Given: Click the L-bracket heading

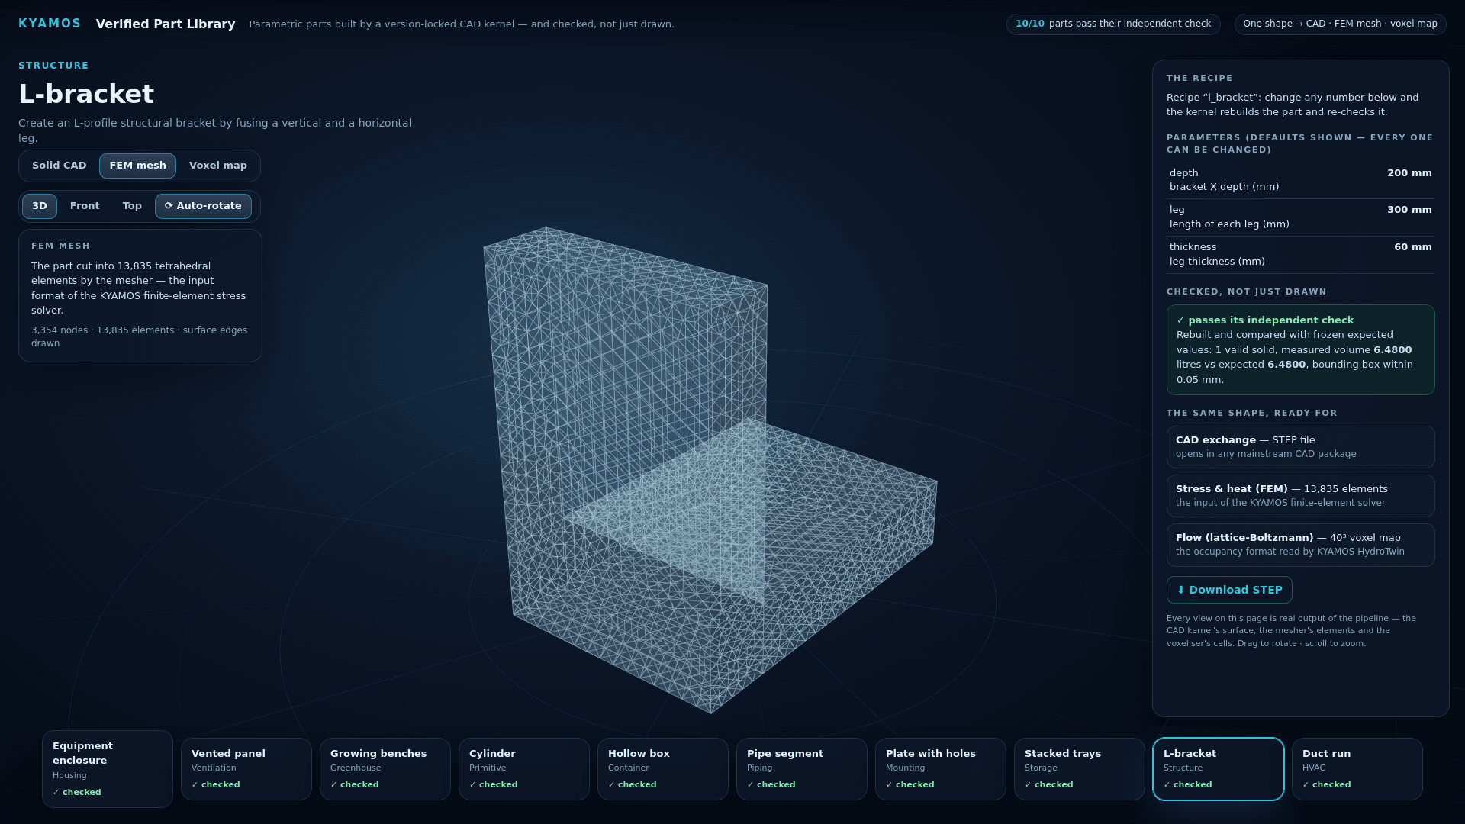Looking at the screenshot, I should 86,94.
